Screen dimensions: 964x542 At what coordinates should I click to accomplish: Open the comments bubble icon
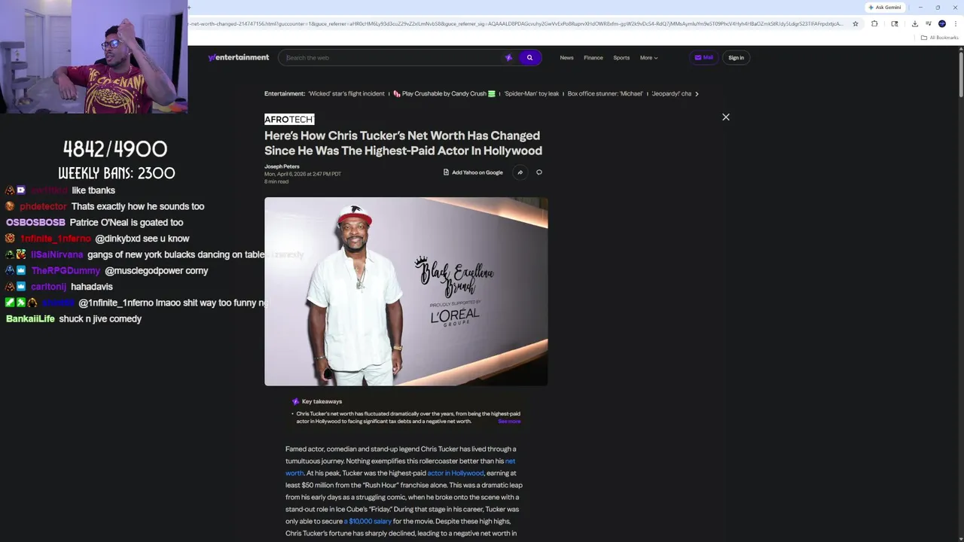point(539,172)
